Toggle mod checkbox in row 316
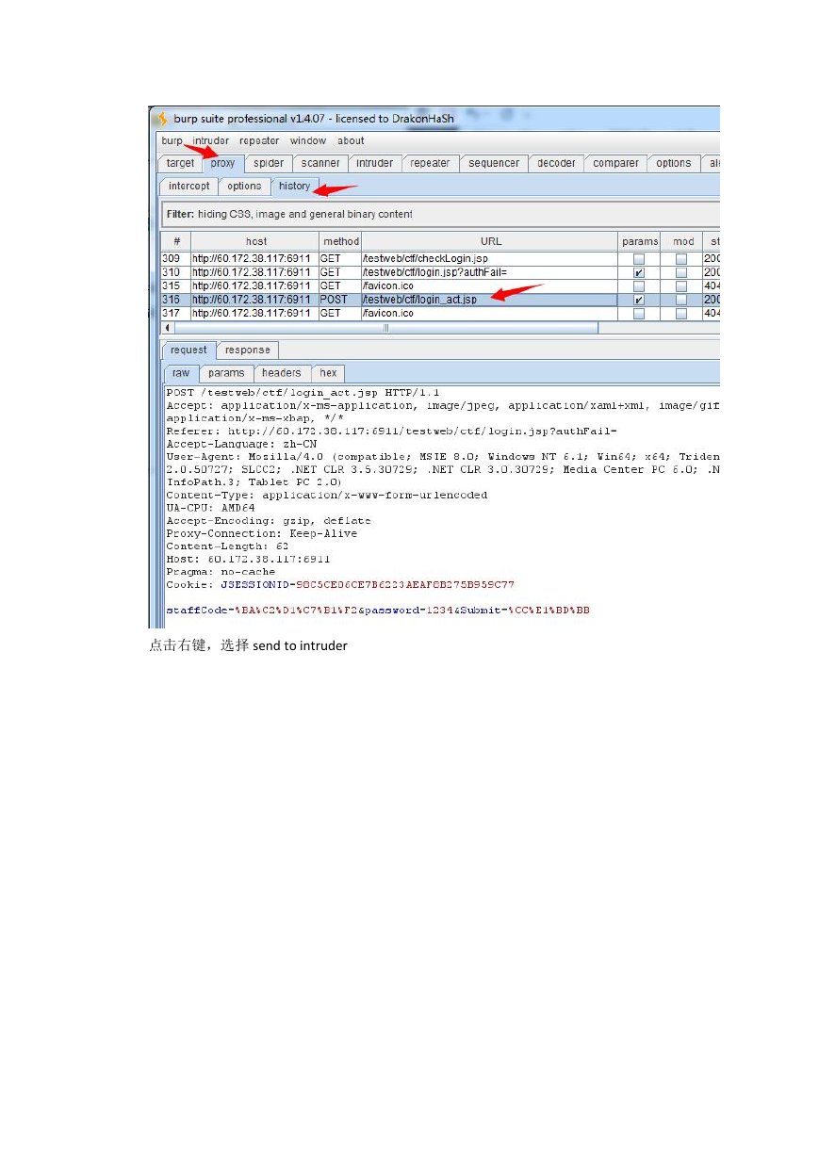The image size is (819, 1157). 680,300
